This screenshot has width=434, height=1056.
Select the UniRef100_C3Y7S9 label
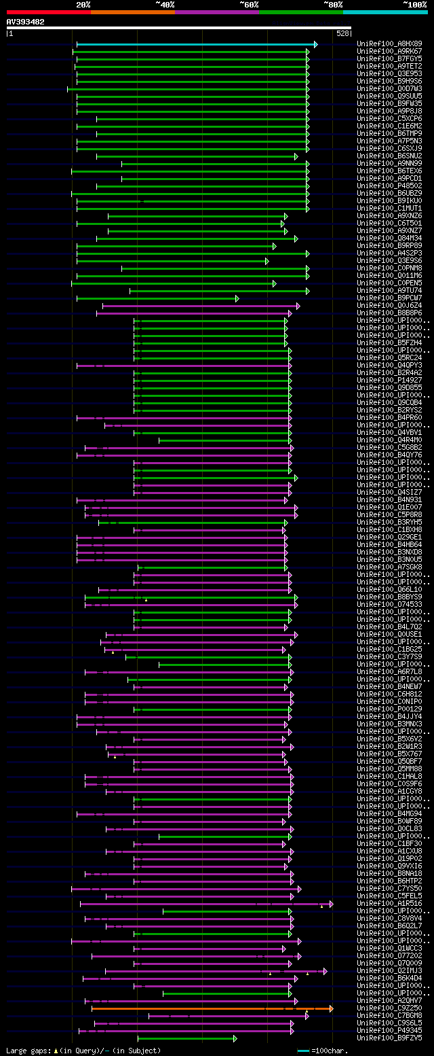tap(389, 657)
